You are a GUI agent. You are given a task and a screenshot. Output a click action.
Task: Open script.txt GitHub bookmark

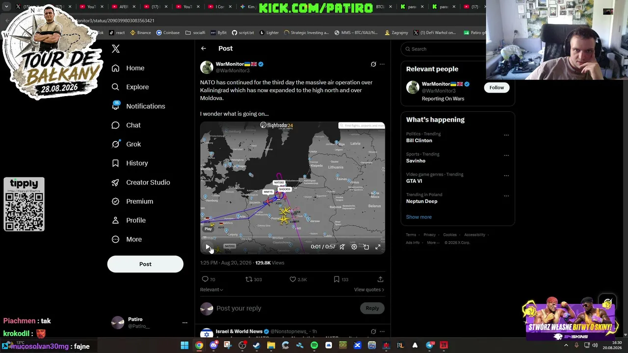click(243, 33)
